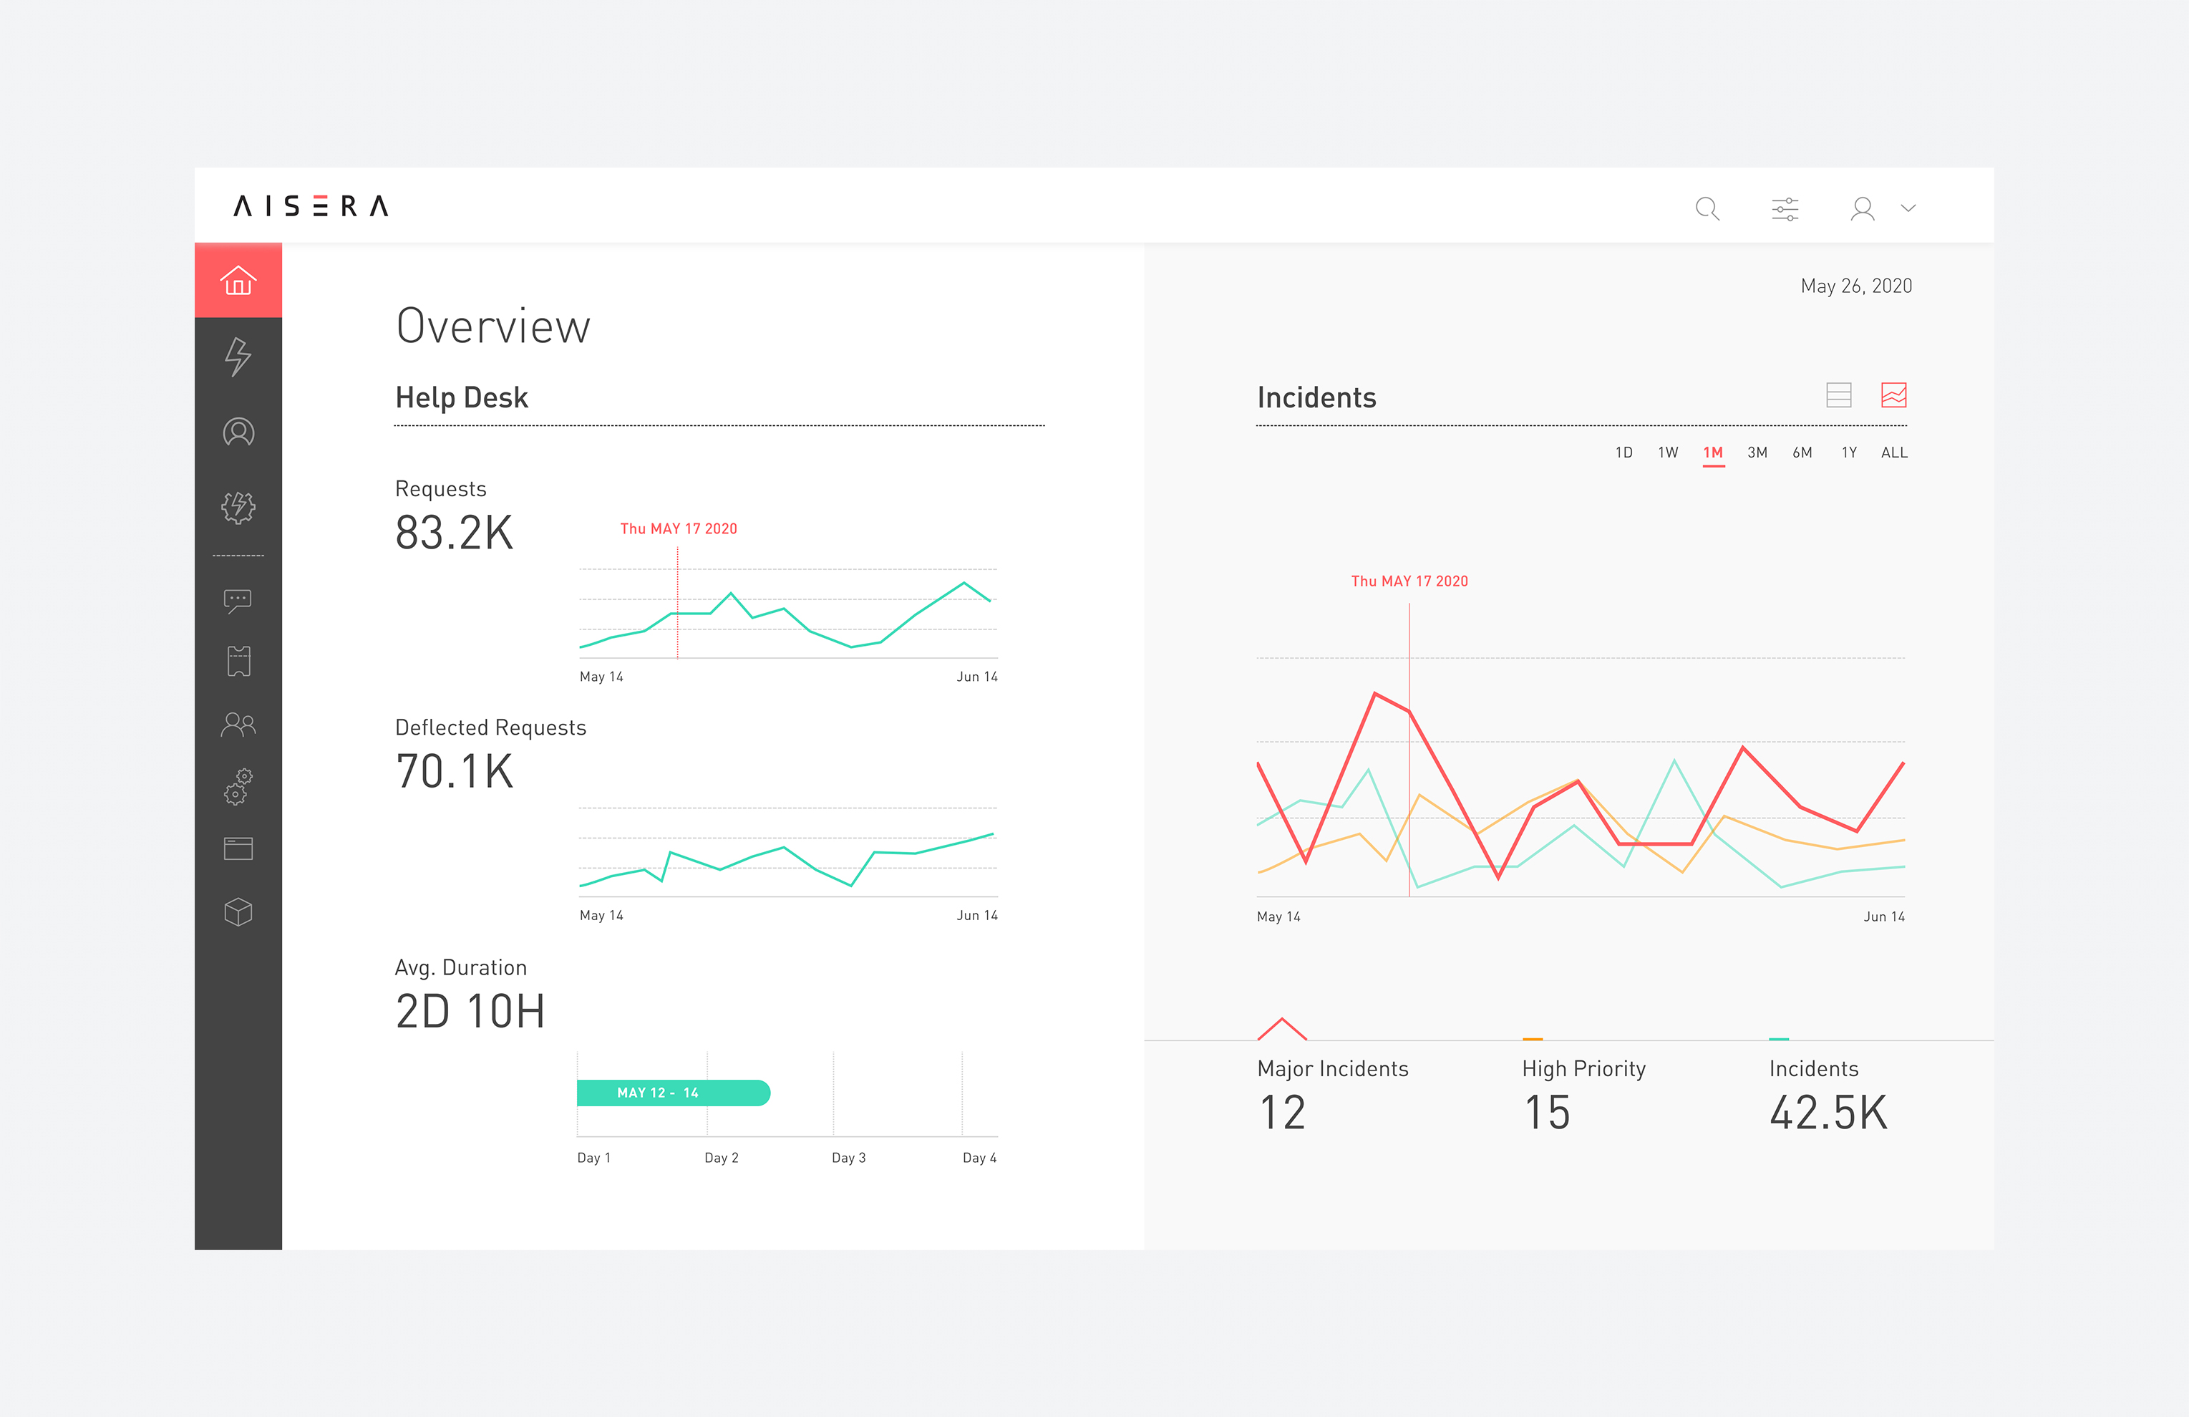
Task: Select the ticket icon in the sidebar
Action: tap(238, 661)
